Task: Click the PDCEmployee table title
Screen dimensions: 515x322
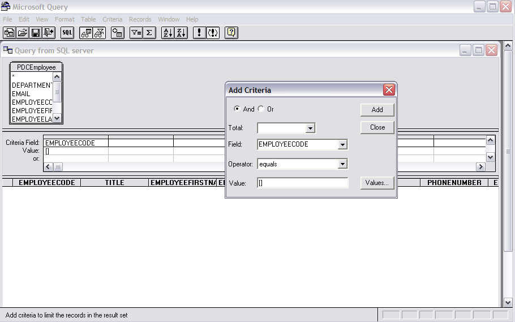Action: (36, 67)
